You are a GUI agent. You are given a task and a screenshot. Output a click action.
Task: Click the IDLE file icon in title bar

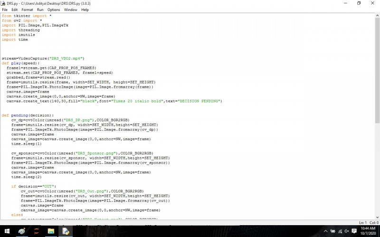point(3,3)
